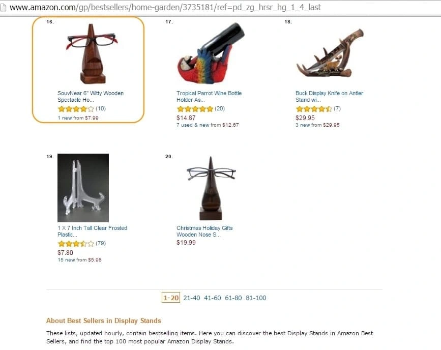Image resolution: width=441 pixels, height=350 pixels.
Task: Open the Tropical Parrot wine holder image
Action: click(211, 53)
